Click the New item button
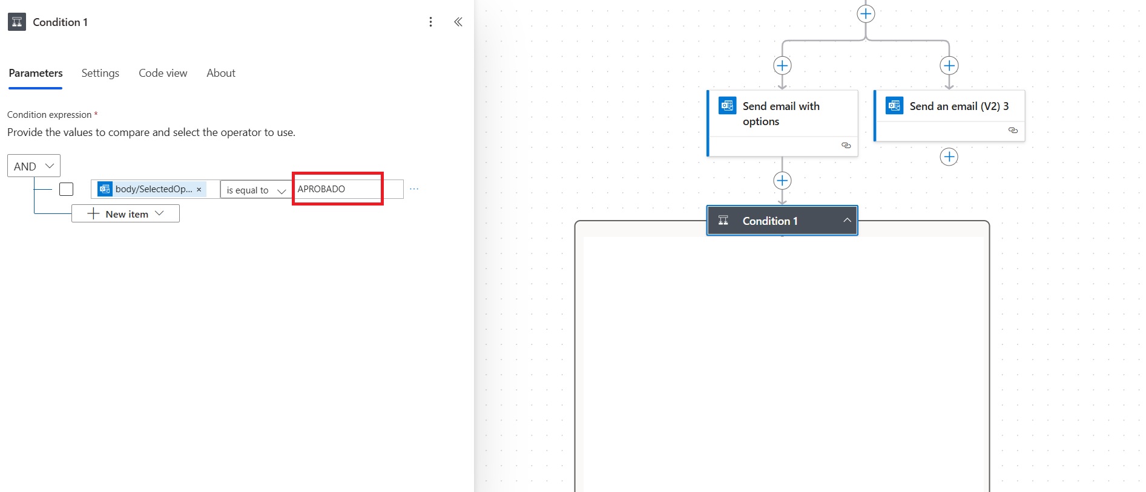This screenshot has height=492, width=1146. [x=125, y=213]
